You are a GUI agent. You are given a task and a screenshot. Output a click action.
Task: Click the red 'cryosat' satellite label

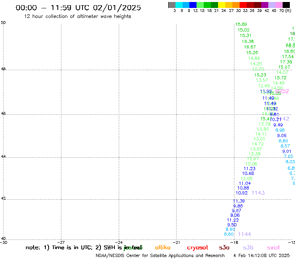[198, 248]
